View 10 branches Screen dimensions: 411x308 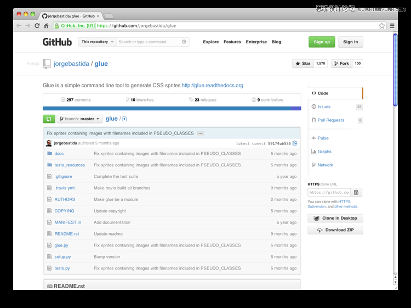click(140, 100)
